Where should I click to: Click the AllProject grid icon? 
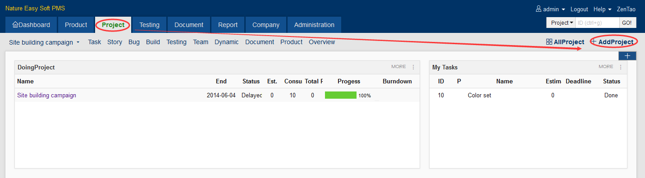[549, 42]
